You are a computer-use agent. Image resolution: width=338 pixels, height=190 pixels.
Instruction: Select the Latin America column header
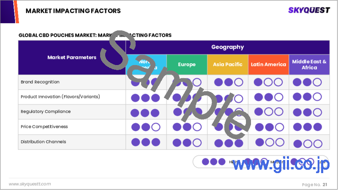(268, 65)
